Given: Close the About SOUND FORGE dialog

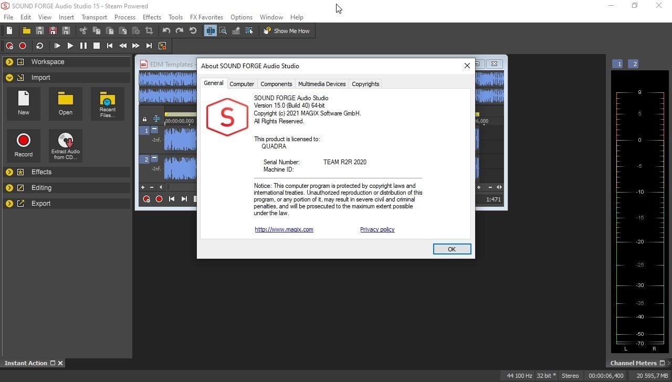Looking at the screenshot, I should [x=467, y=66].
